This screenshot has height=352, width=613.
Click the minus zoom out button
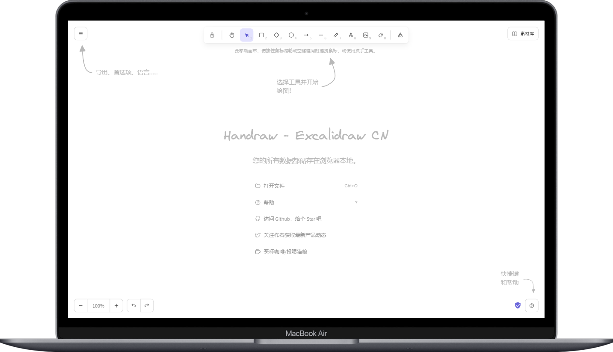pos(80,305)
